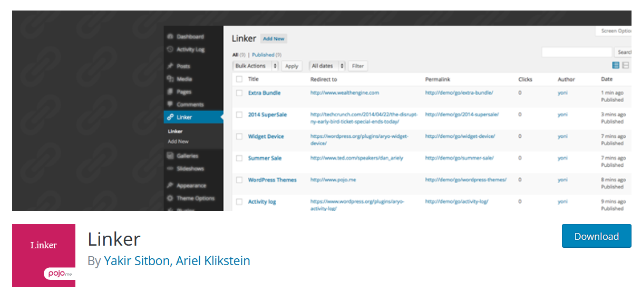Open Dashboard in the admin menu

point(190,37)
